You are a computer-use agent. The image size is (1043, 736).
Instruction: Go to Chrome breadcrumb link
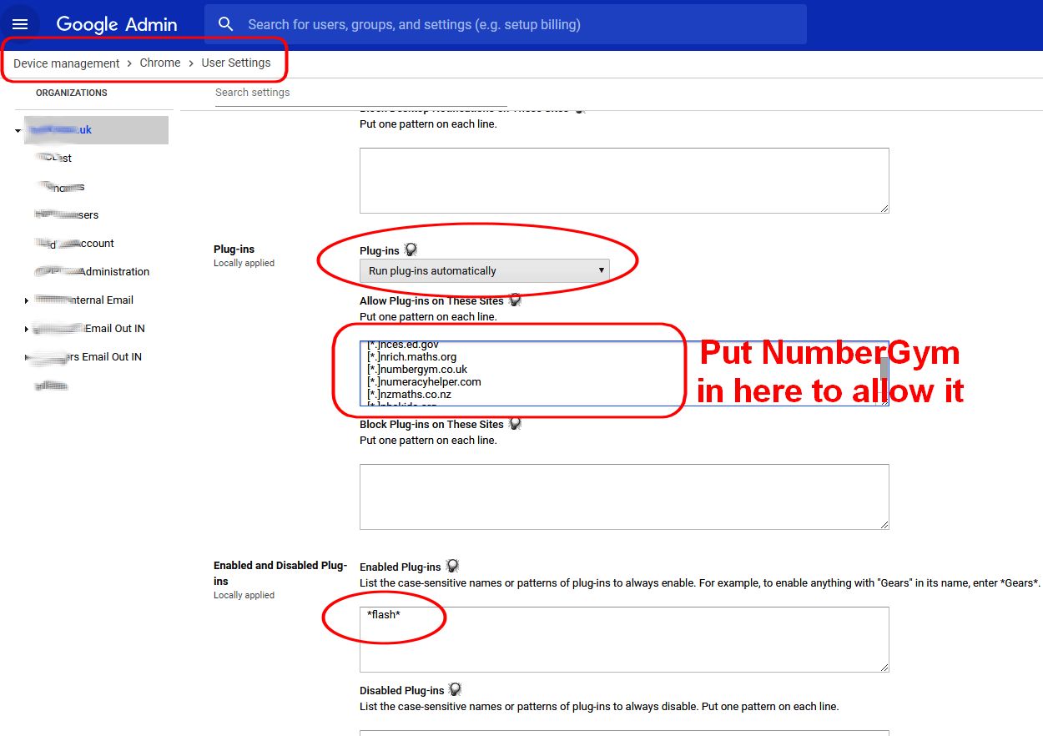[x=160, y=63]
